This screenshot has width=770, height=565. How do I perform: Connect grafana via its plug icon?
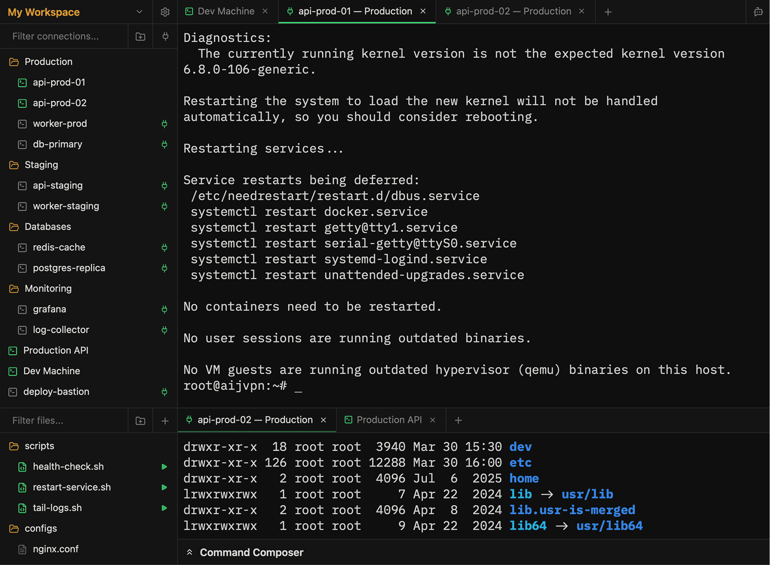pyautogui.click(x=164, y=309)
